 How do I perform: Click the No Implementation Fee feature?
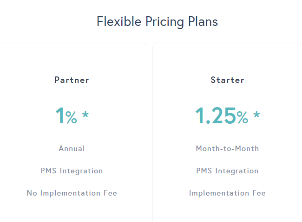point(72,193)
